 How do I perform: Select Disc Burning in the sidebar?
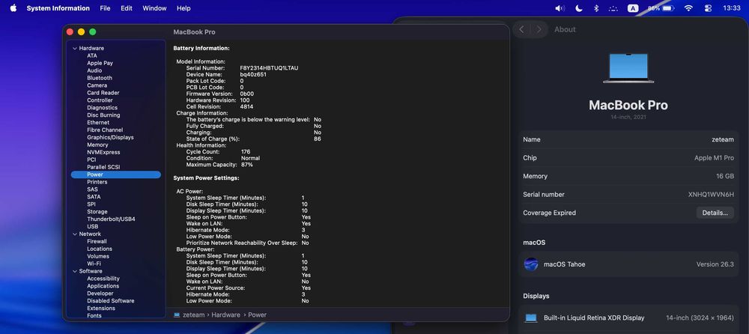(103, 115)
